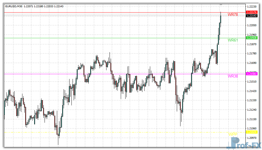Click the 1.21150 price scale value
The height and width of the screenshot is (150, 262).
(252, 119)
